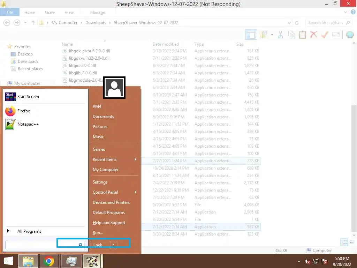Viewport: 357px width, 268px height.
Task: Open recent locations dropdown arrow
Action: [25, 23]
